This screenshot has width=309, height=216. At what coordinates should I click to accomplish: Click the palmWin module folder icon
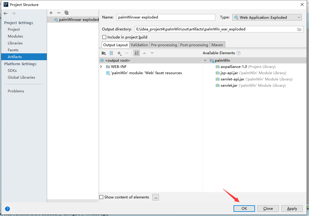212,60
